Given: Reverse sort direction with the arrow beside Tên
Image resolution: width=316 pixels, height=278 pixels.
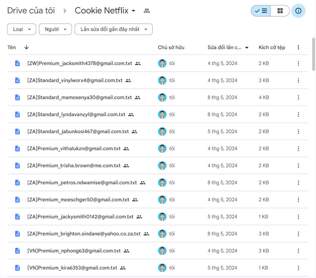Looking at the screenshot, I should pos(27,47).
